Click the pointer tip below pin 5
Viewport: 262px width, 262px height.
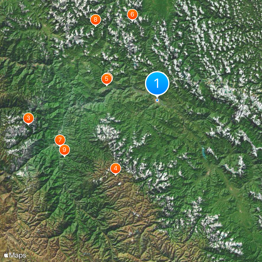(x=106, y=85)
